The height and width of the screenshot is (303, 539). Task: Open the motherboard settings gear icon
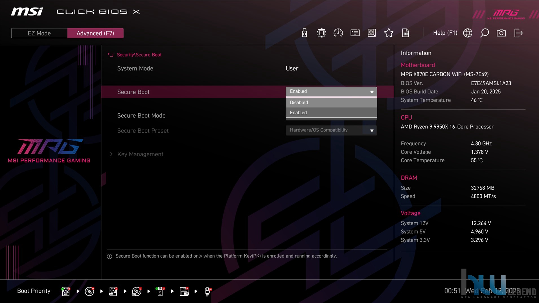click(x=372, y=33)
